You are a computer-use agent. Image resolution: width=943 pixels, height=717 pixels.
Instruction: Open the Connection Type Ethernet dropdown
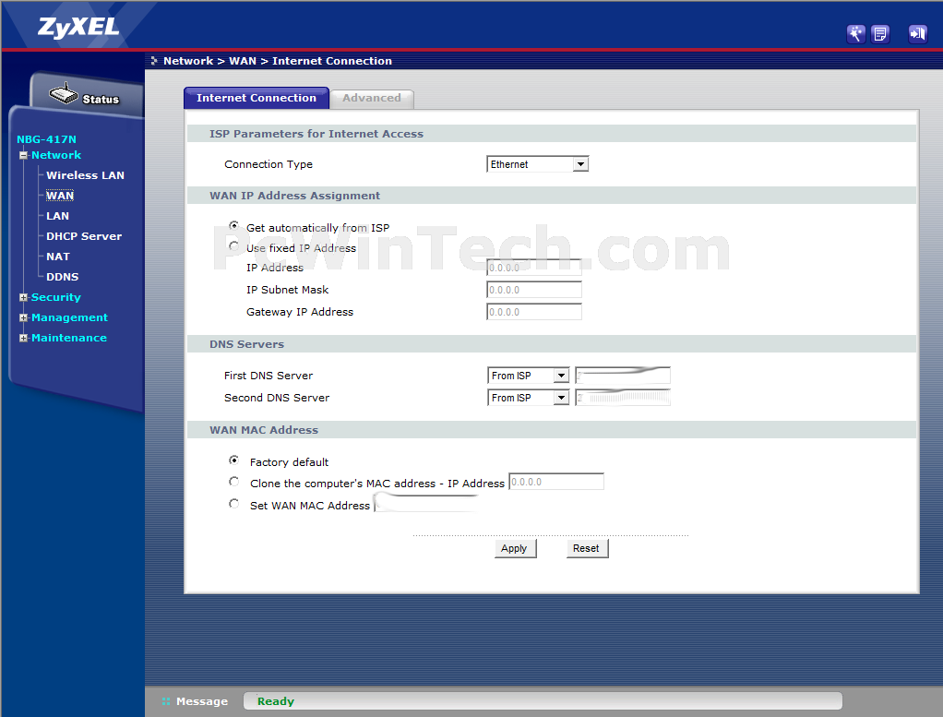pos(537,164)
